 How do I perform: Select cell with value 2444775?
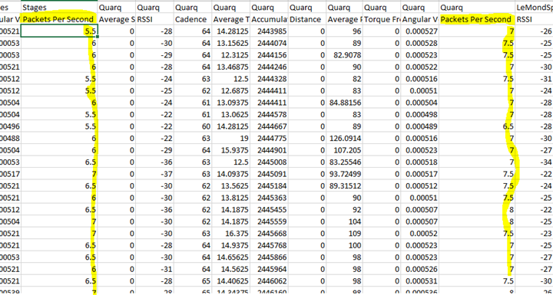click(x=269, y=139)
